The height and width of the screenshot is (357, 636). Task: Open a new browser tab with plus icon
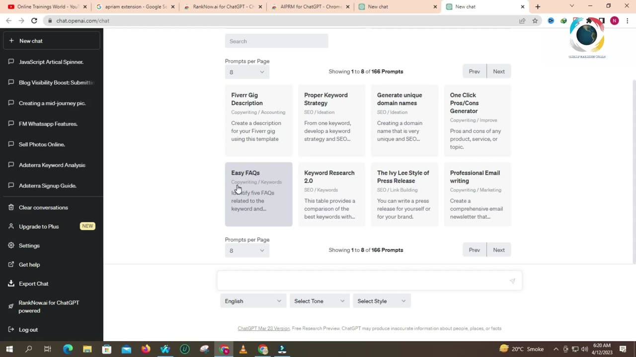pos(538,6)
